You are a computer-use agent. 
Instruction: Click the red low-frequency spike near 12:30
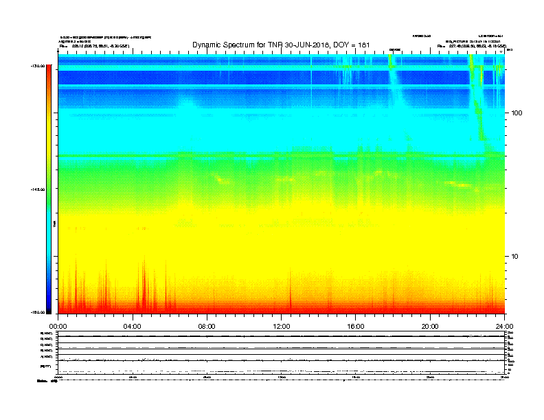click(x=291, y=291)
